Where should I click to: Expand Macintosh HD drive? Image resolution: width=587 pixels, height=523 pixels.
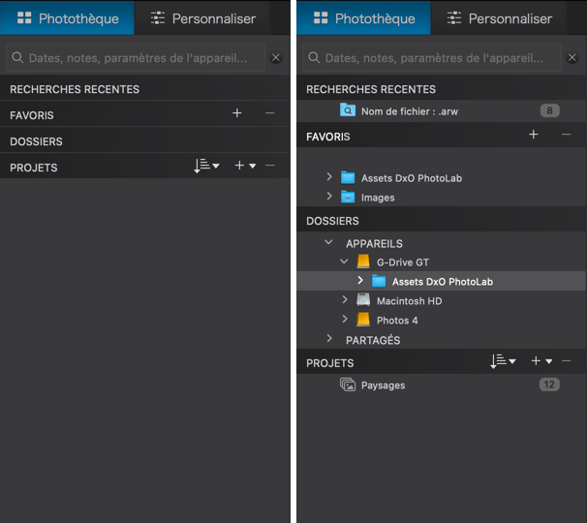tap(345, 299)
